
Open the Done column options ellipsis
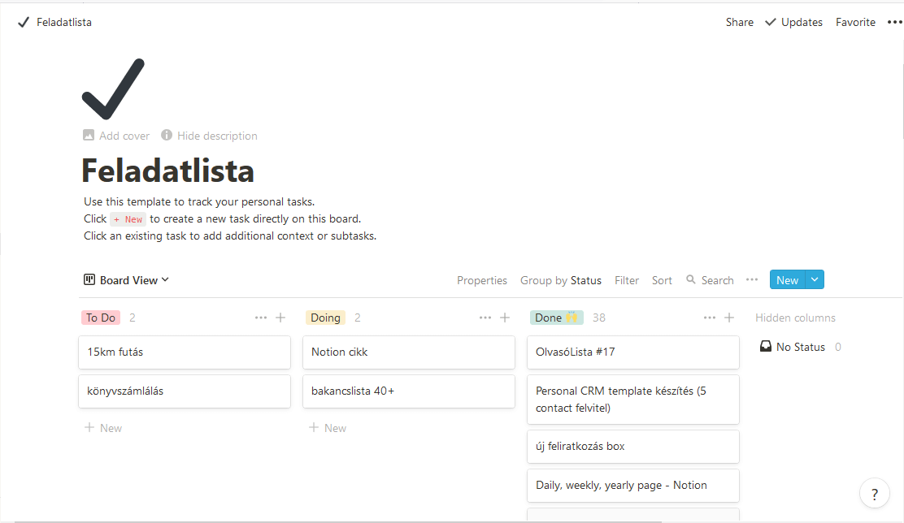coord(709,318)
